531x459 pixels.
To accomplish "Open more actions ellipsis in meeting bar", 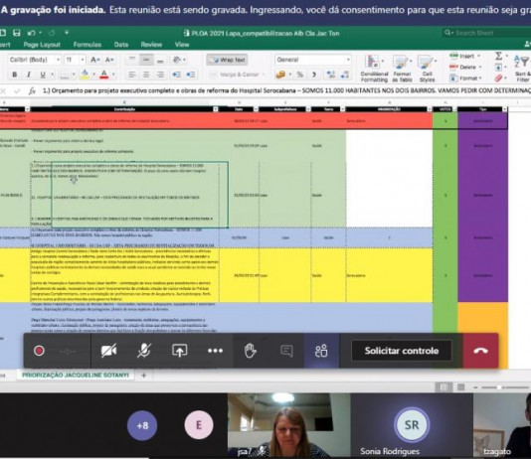I will tap(215, 351).
